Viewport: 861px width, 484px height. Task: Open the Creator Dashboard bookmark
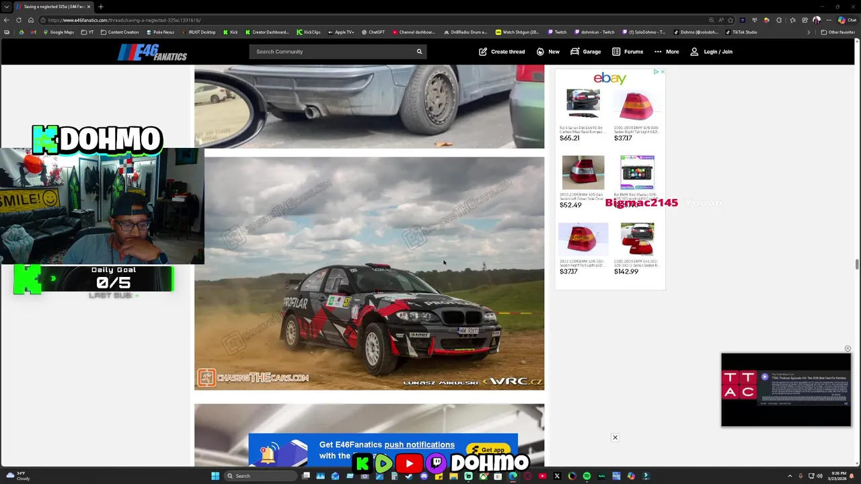coord(267,32)
